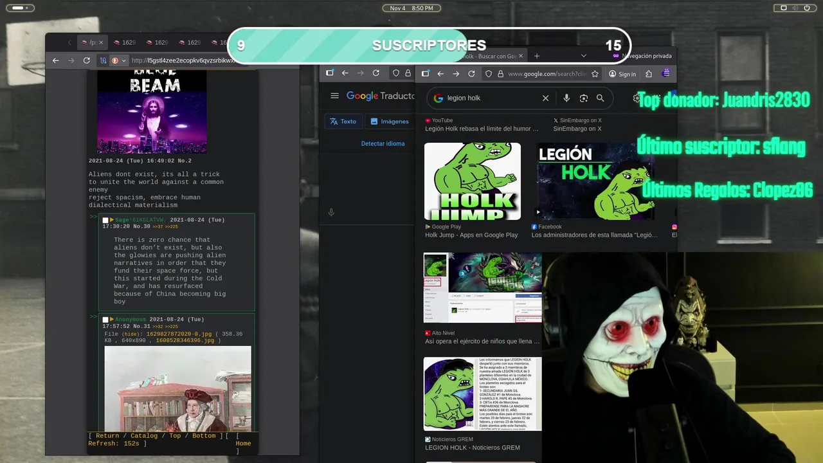This screenshot has width=823, height=463.
Task: Reload the Google search window
Action: [x=471, y=74]
